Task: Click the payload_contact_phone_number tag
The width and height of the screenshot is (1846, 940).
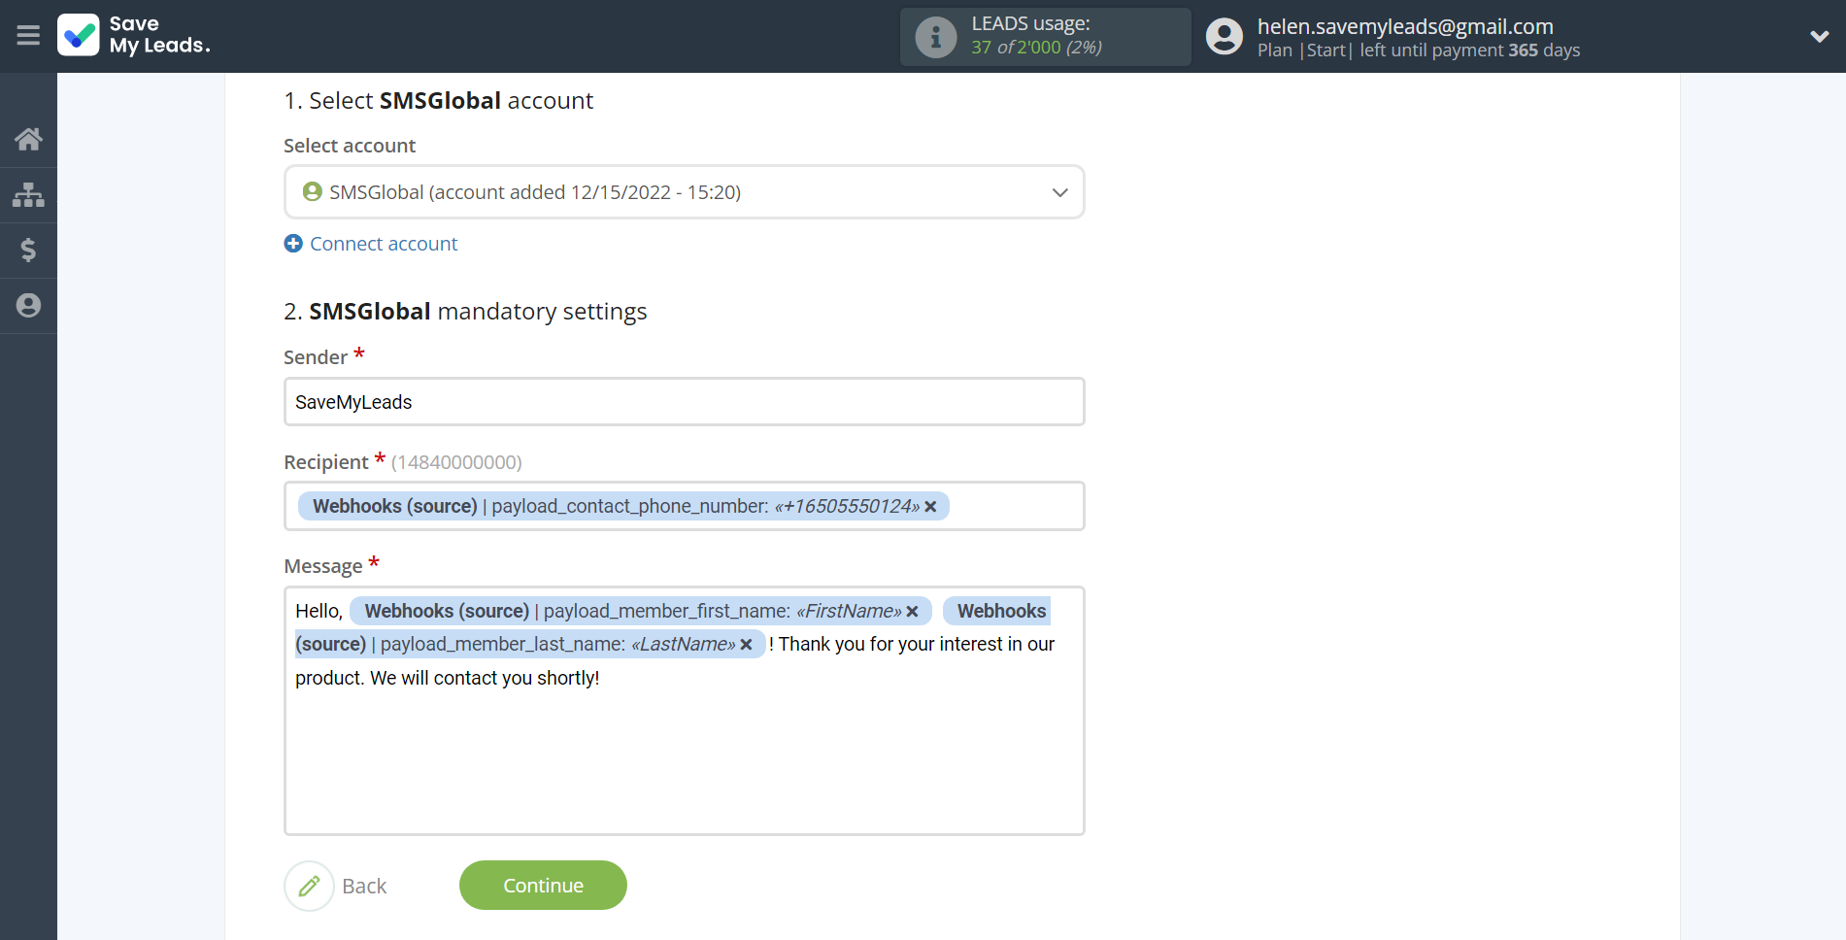Action: (623, 506)
